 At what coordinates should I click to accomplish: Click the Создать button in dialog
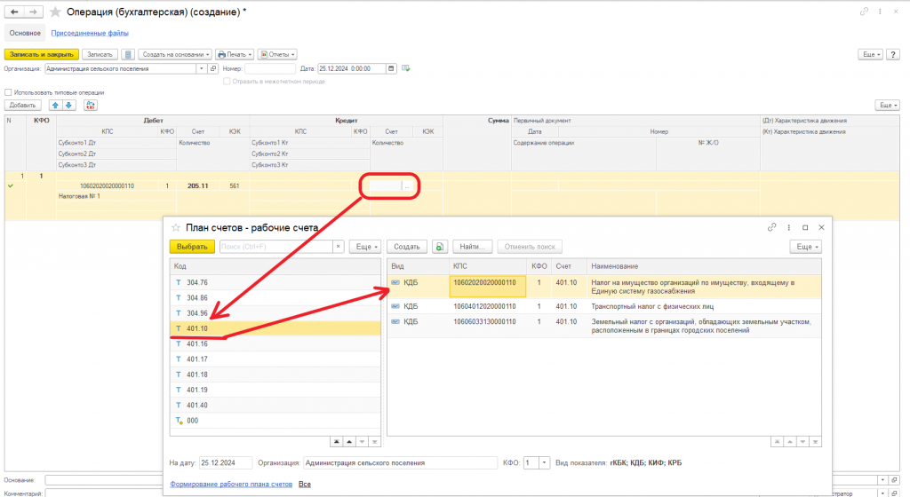407,247
